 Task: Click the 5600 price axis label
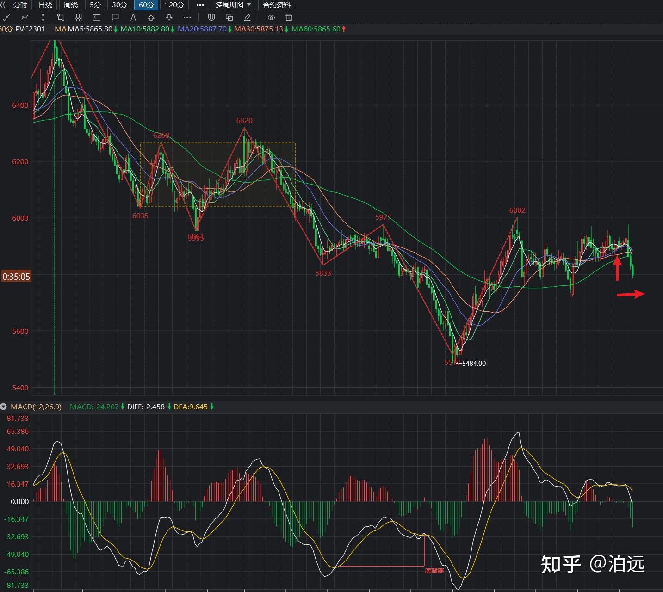[x=20, y=332]
